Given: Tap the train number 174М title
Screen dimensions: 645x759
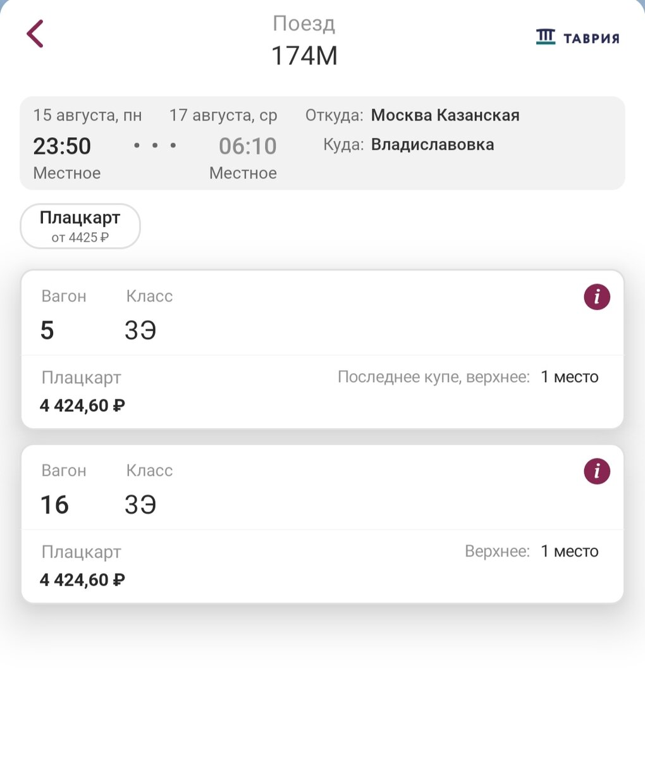Looking at the screenshot, I should [x=304, y=56].
